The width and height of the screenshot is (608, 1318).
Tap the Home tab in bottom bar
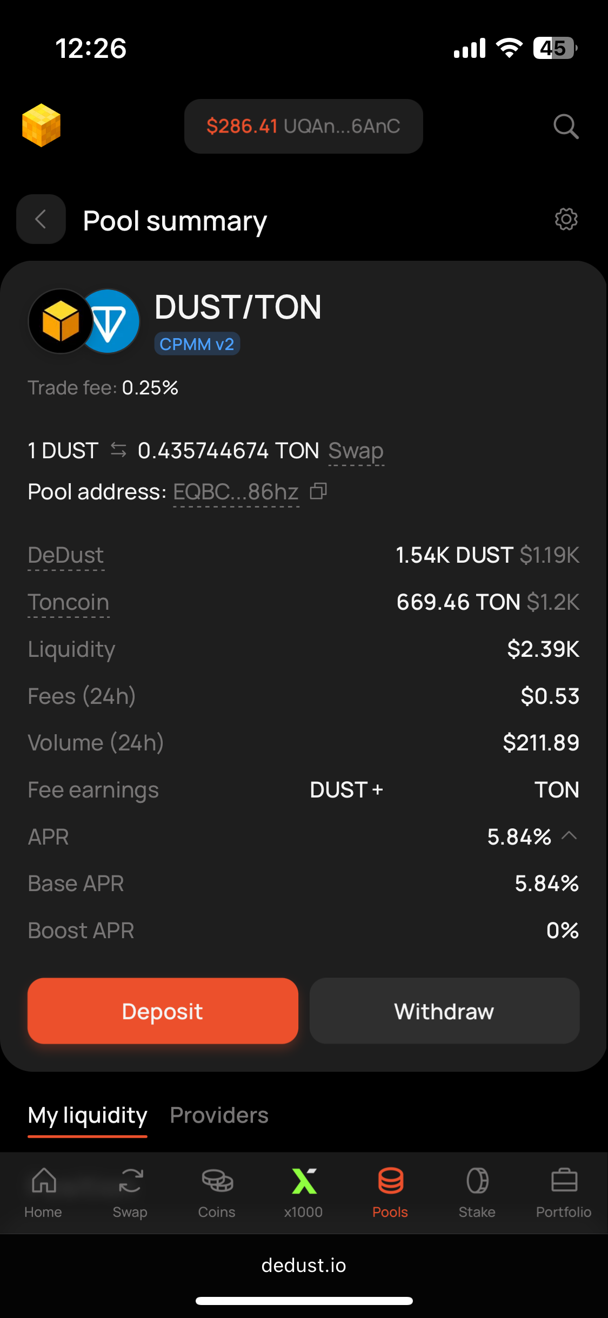[x=43, y=1190]
